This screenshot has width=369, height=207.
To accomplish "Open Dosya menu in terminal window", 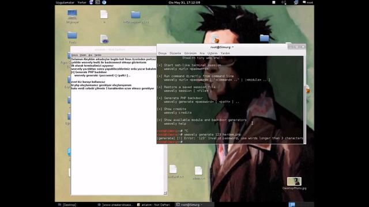I will 163,53.
